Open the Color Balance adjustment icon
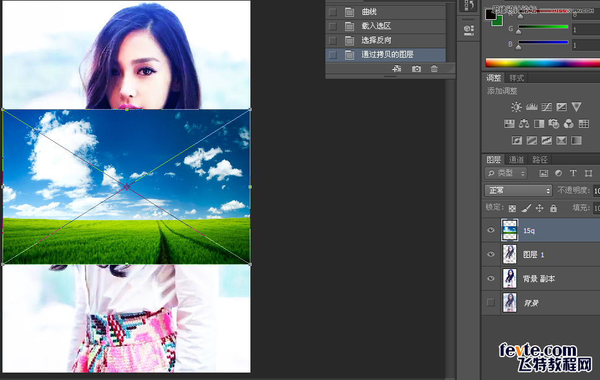600x380 pixels. click(x=525, y=123)
